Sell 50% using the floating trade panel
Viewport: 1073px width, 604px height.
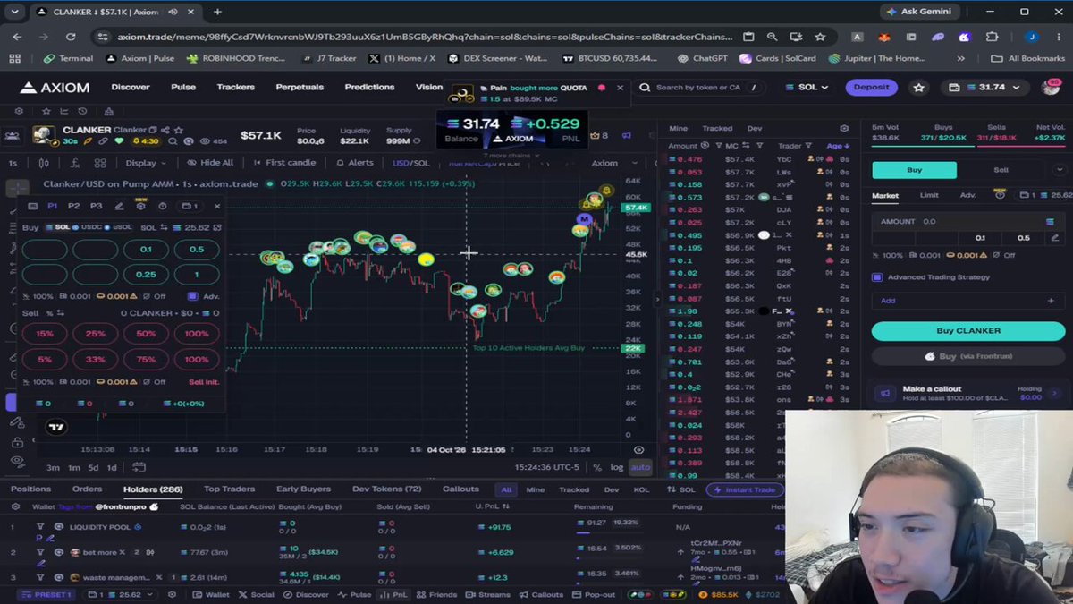[146, 334]
